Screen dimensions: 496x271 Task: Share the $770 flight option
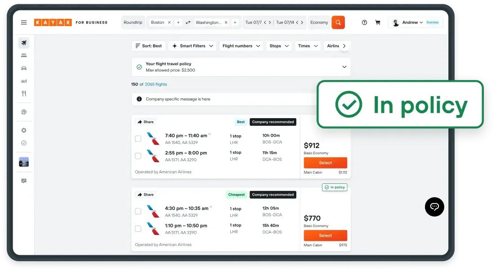coord(146,195)
